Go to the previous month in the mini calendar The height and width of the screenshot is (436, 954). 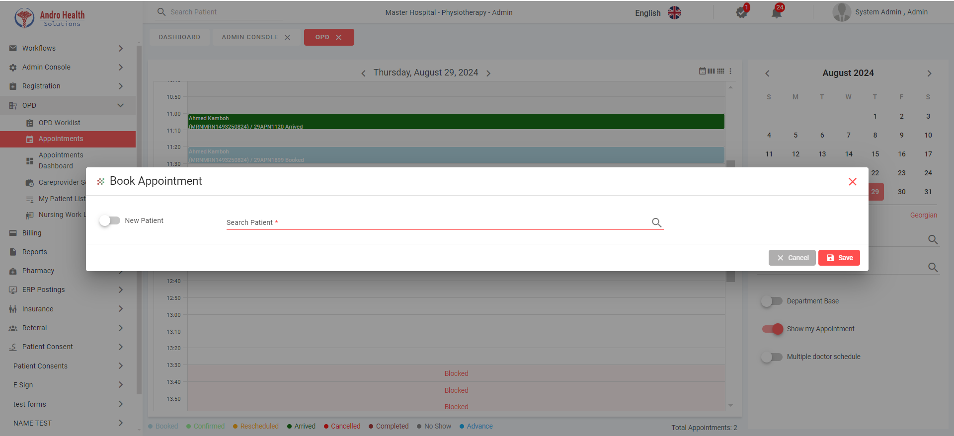click(767, 73)
